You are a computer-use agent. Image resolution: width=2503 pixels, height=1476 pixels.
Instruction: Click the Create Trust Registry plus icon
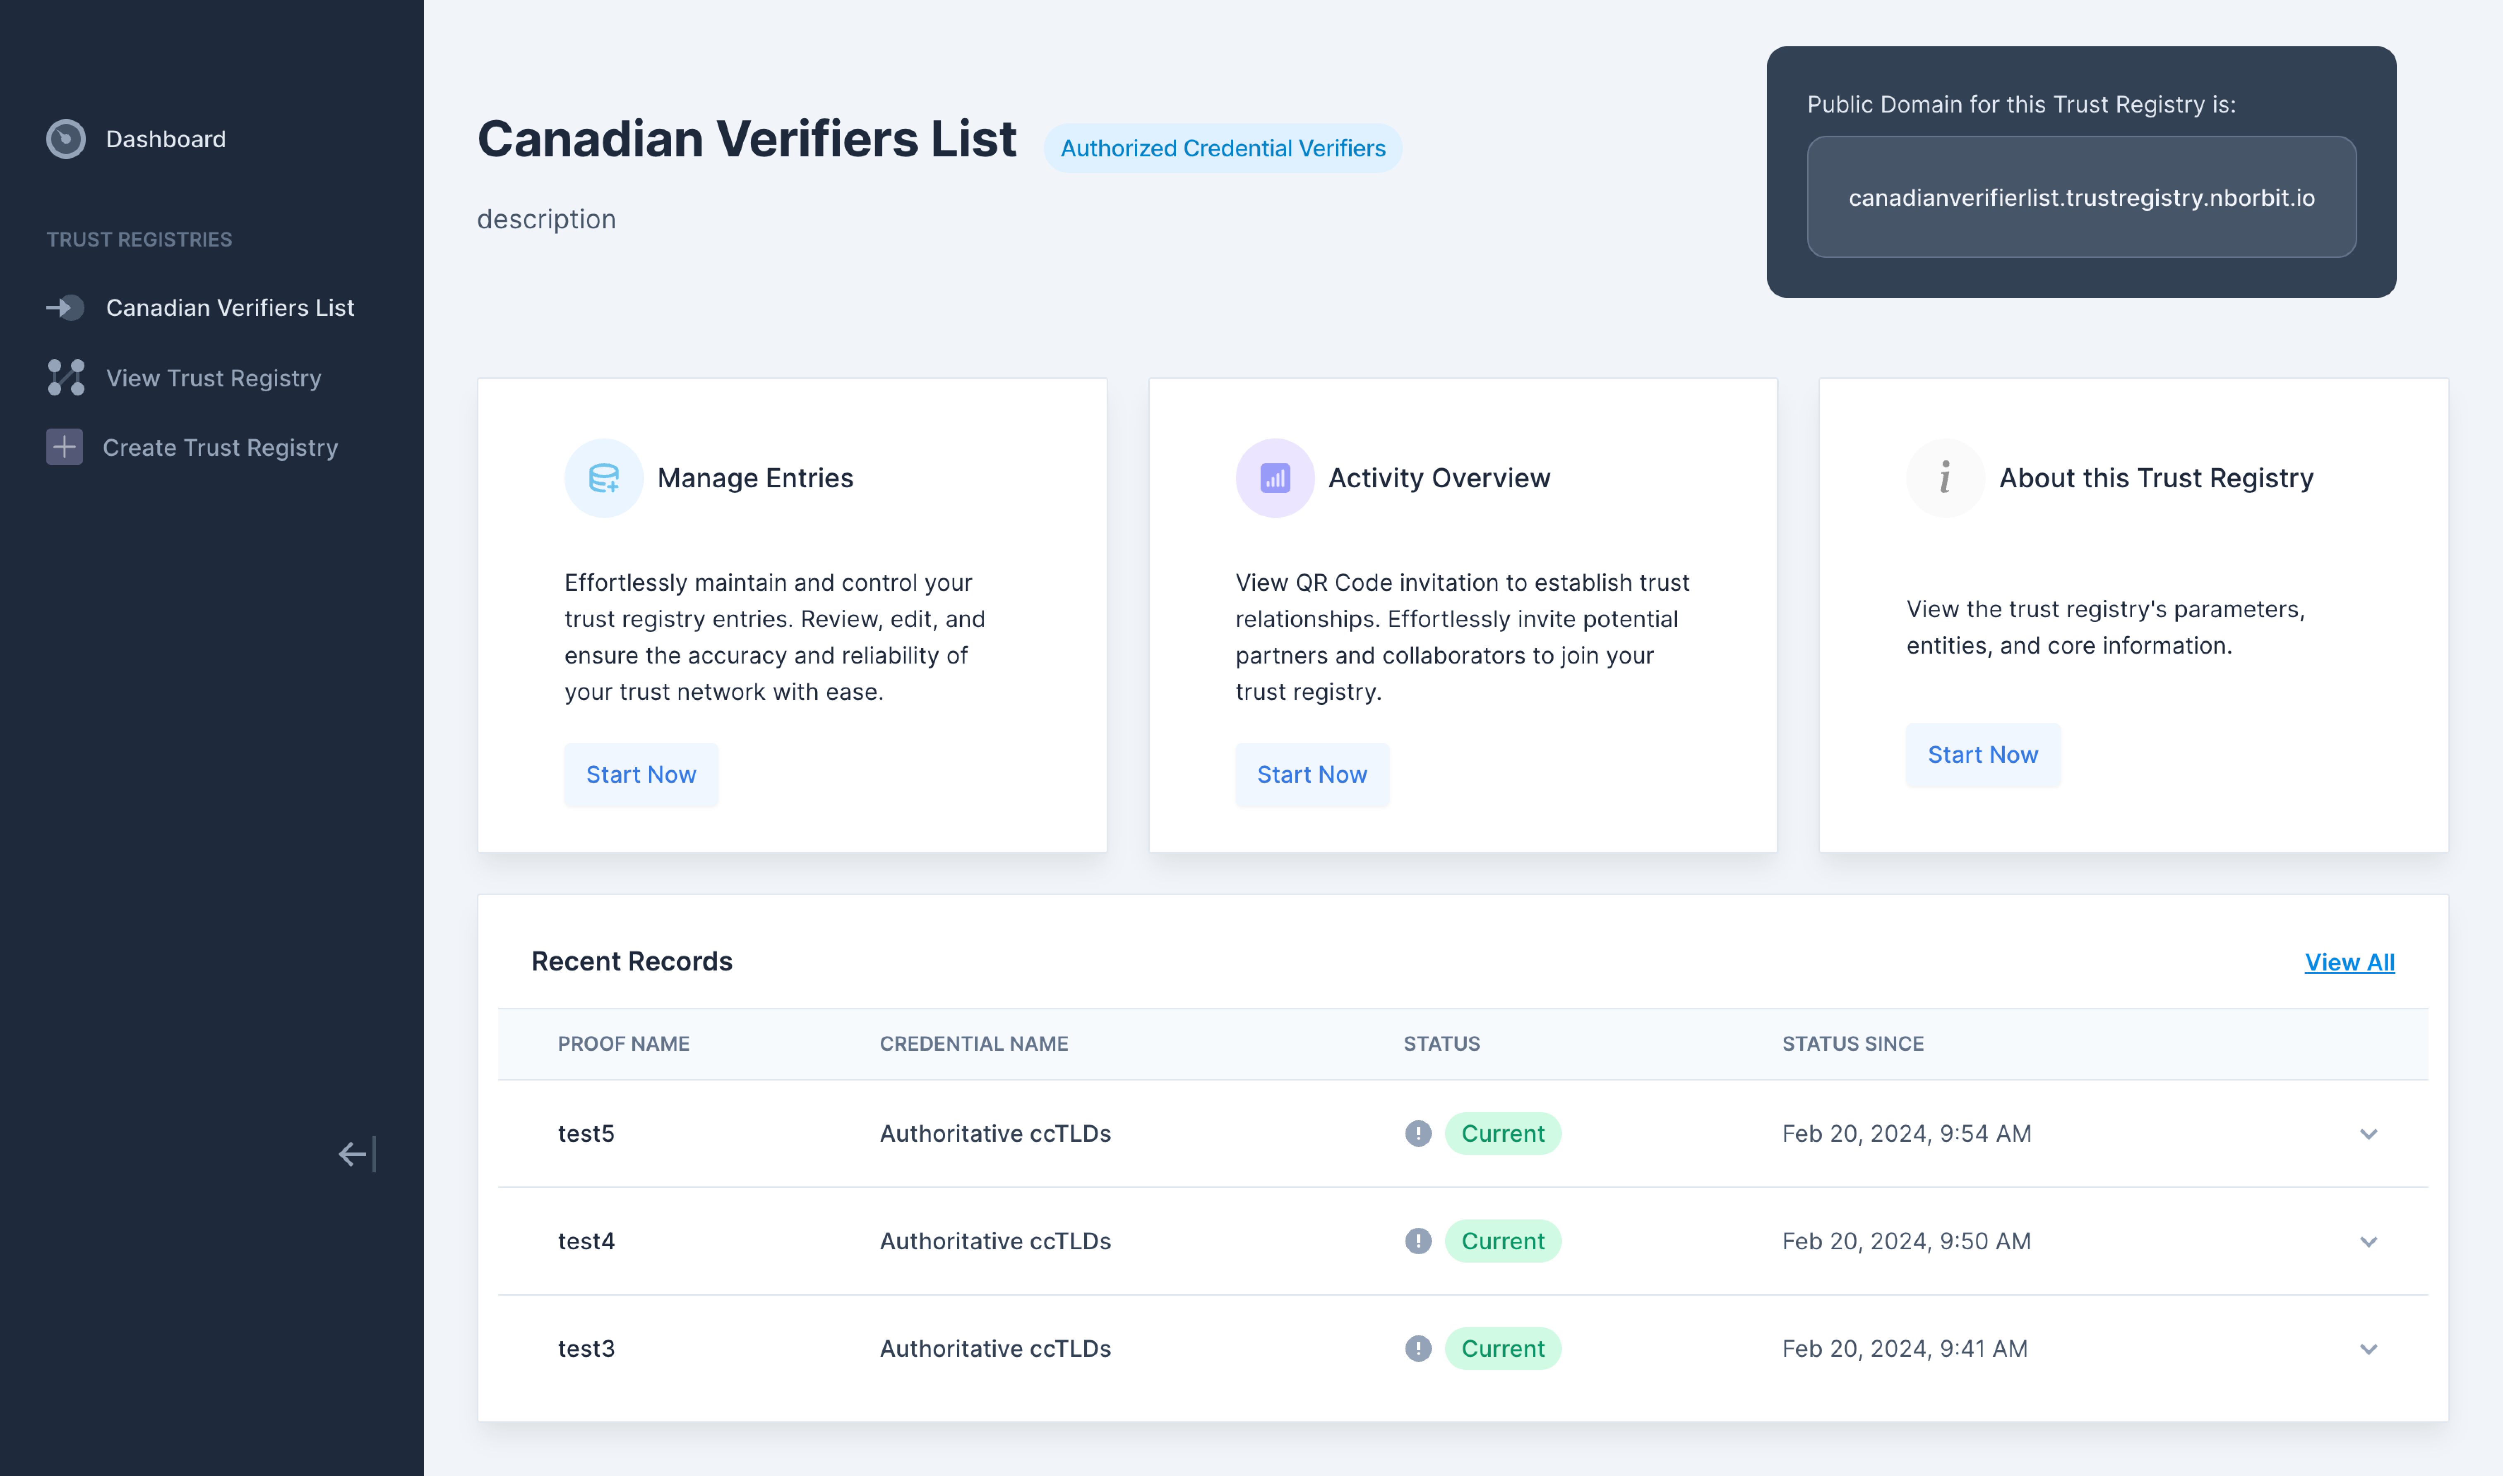coord(65,448)
